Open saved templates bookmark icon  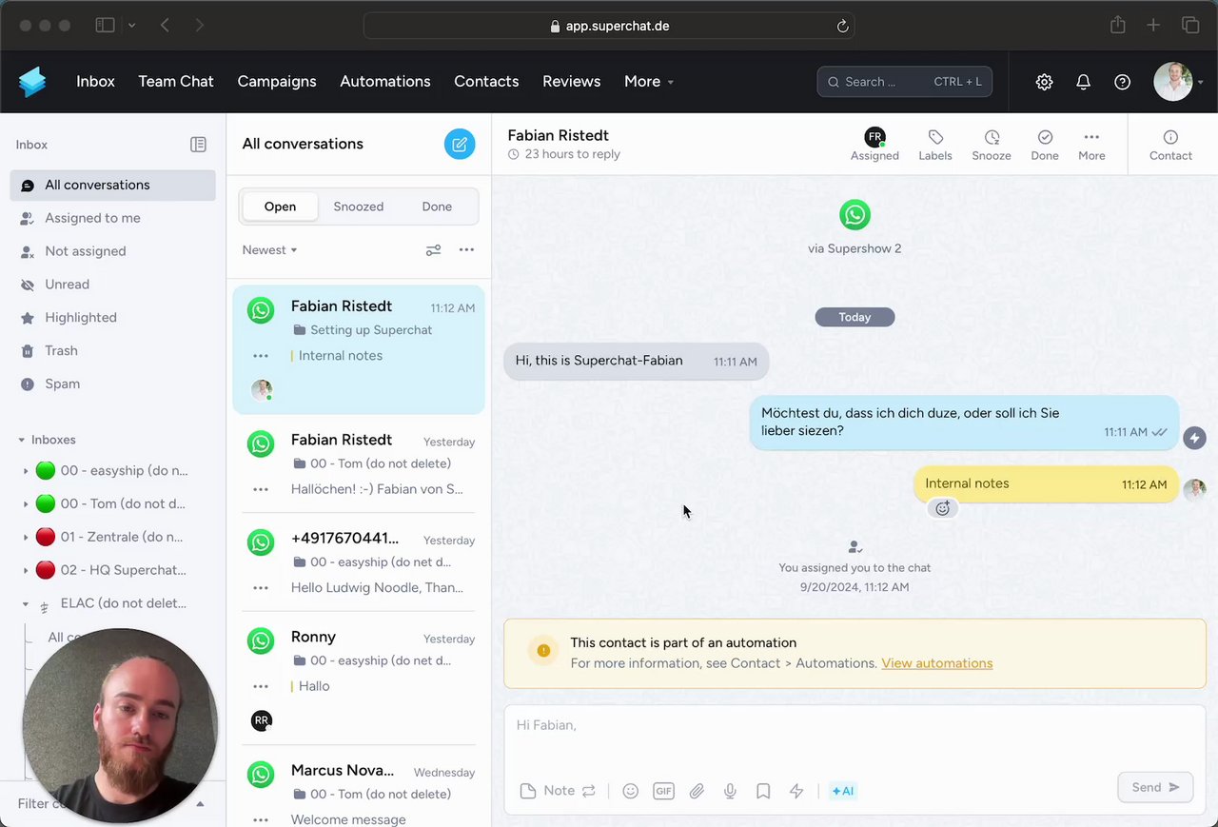point(763,790)
